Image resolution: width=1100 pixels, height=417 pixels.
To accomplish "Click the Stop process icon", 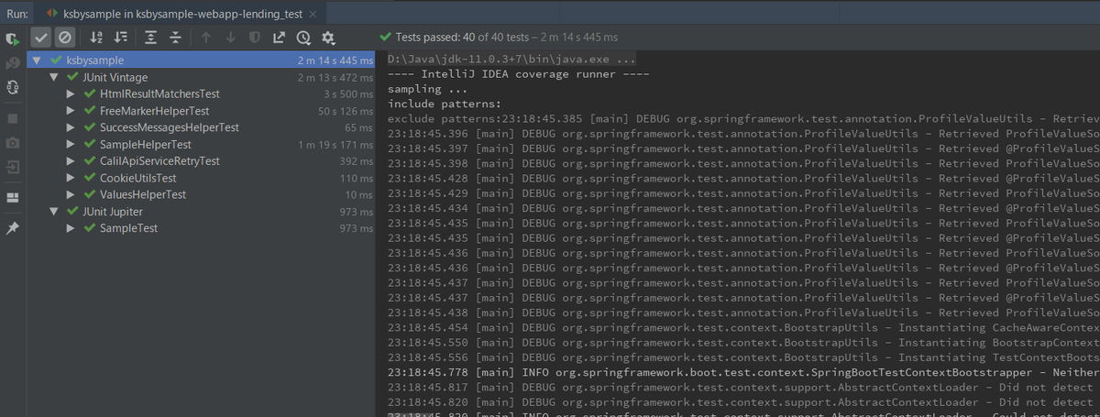I will click(x=13, y=119).
